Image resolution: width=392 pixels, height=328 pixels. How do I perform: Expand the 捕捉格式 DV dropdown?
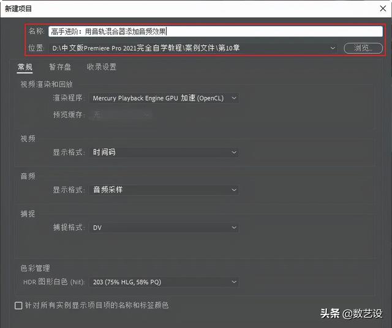(x=162, y=228)
